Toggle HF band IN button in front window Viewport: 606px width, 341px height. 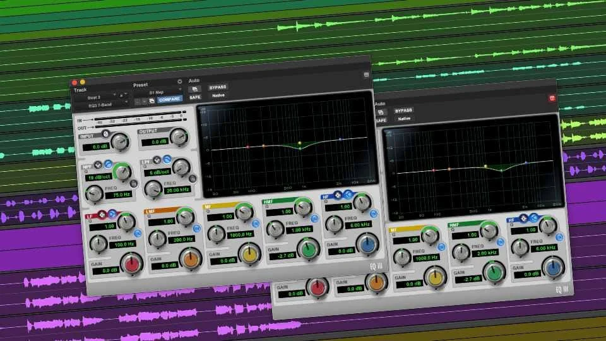373,214
